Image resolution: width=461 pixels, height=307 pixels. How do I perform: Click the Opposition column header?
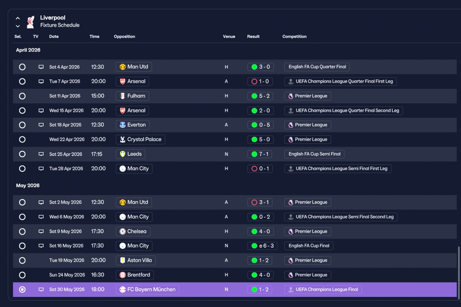pyautogui.click(x=125, y=36)
